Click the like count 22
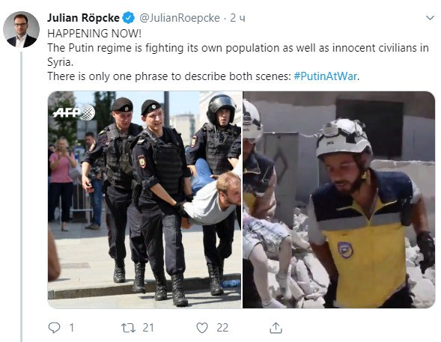Screen dimensions: 441x342 (x=222, y=328)
